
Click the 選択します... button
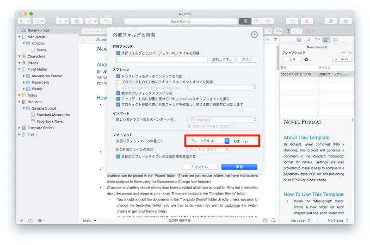[x=222, y=60]
